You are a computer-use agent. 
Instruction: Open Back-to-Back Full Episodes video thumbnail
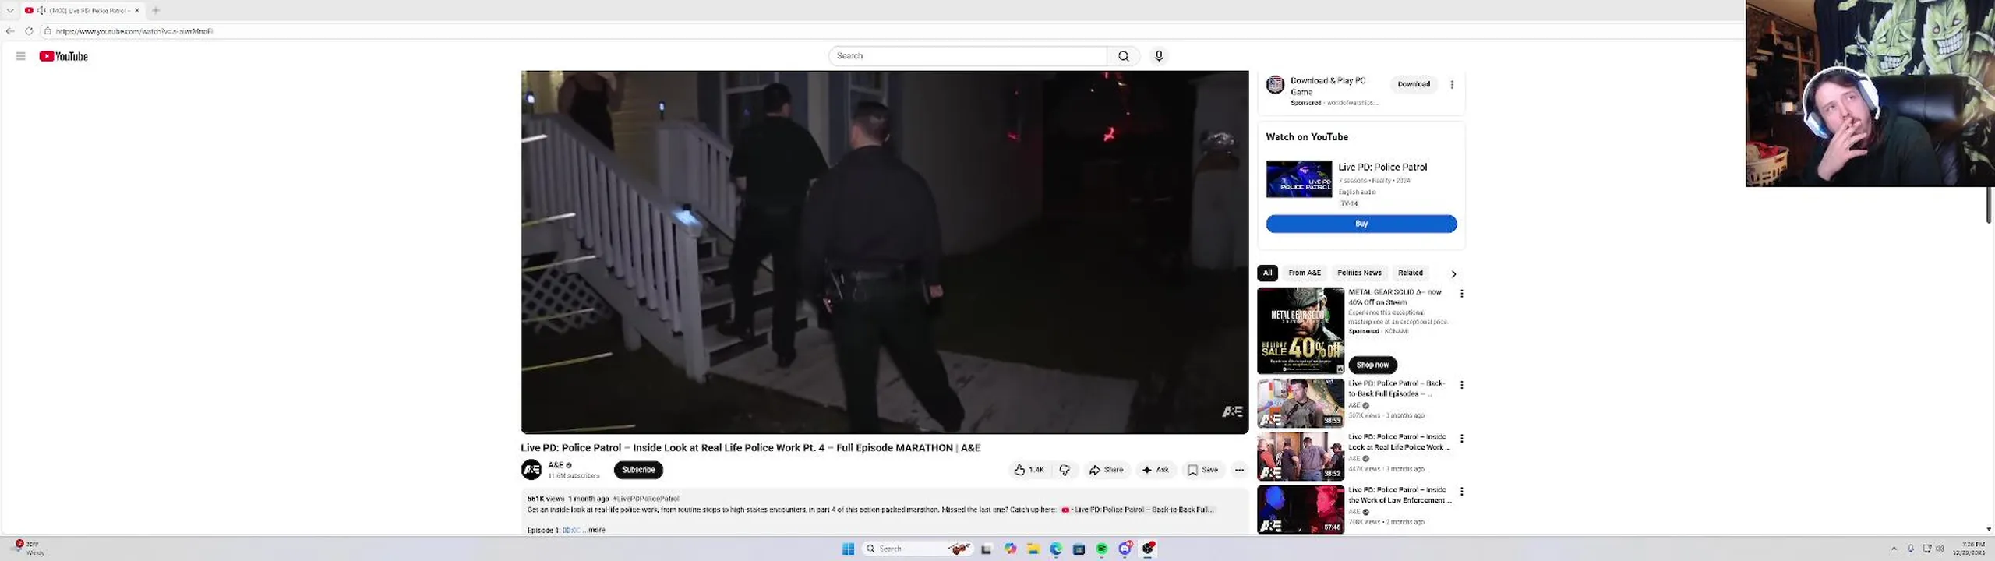1301,403
